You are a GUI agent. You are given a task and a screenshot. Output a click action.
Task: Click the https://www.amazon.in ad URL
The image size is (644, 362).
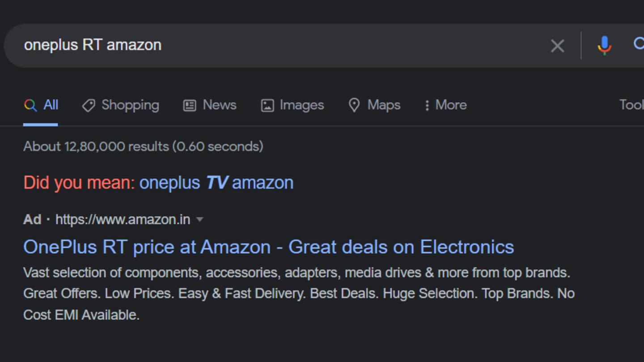[123, 219]
